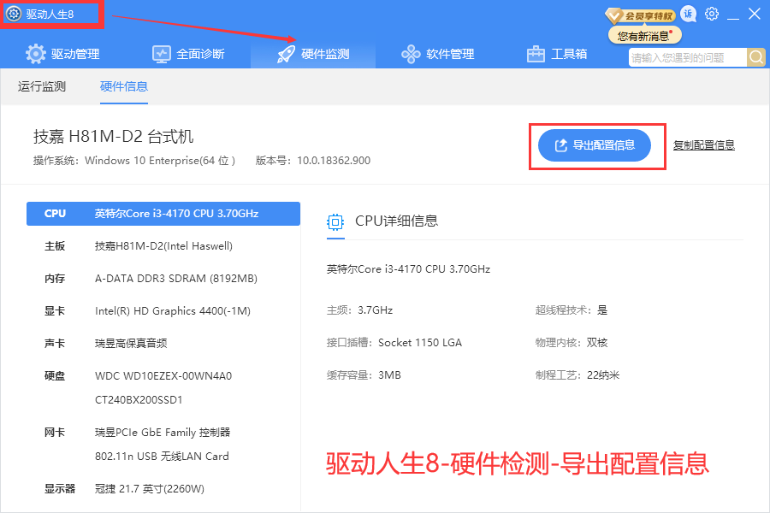Open the 工具箱 toolbox icon
The image size is (770, 513).
tap(536, 54)
